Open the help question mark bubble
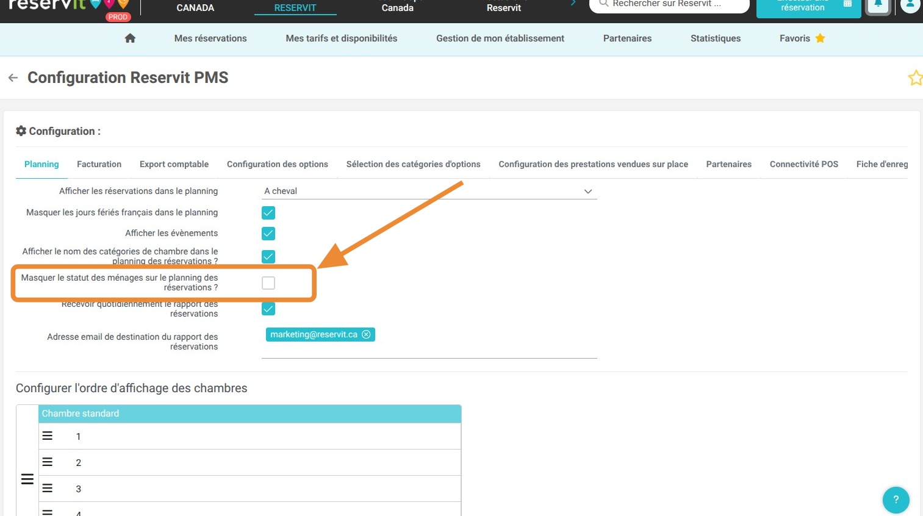 tap(896, 500)
